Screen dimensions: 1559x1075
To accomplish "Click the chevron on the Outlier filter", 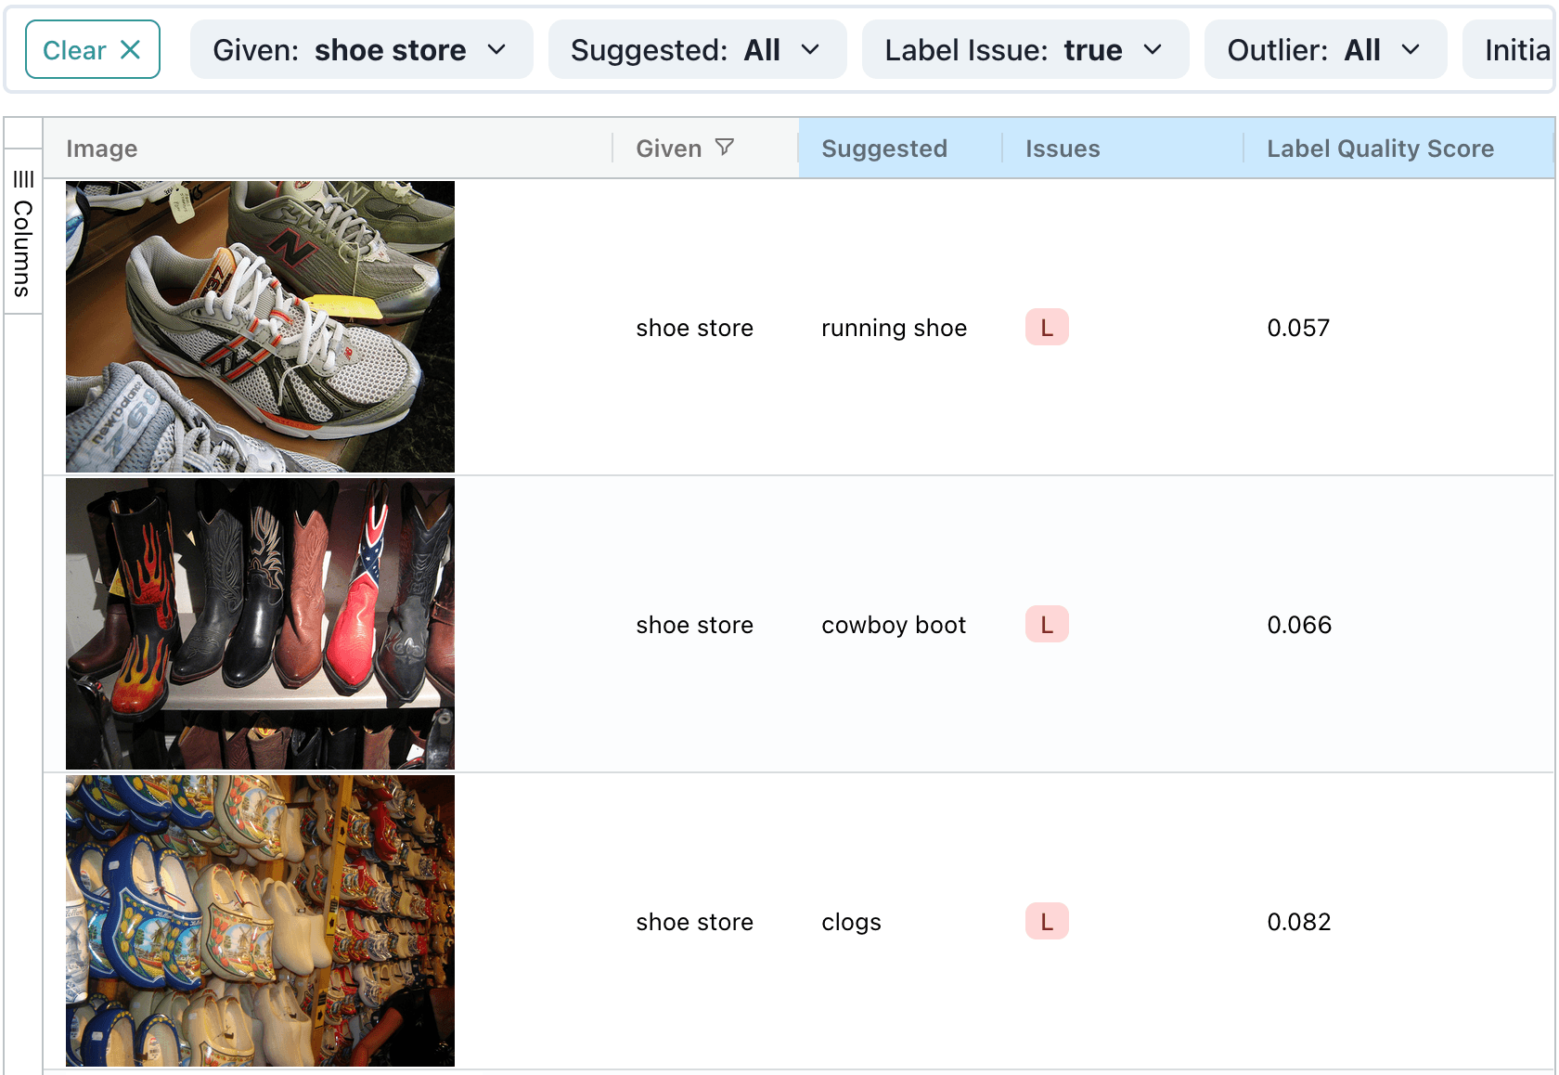I will [1412, 50].
